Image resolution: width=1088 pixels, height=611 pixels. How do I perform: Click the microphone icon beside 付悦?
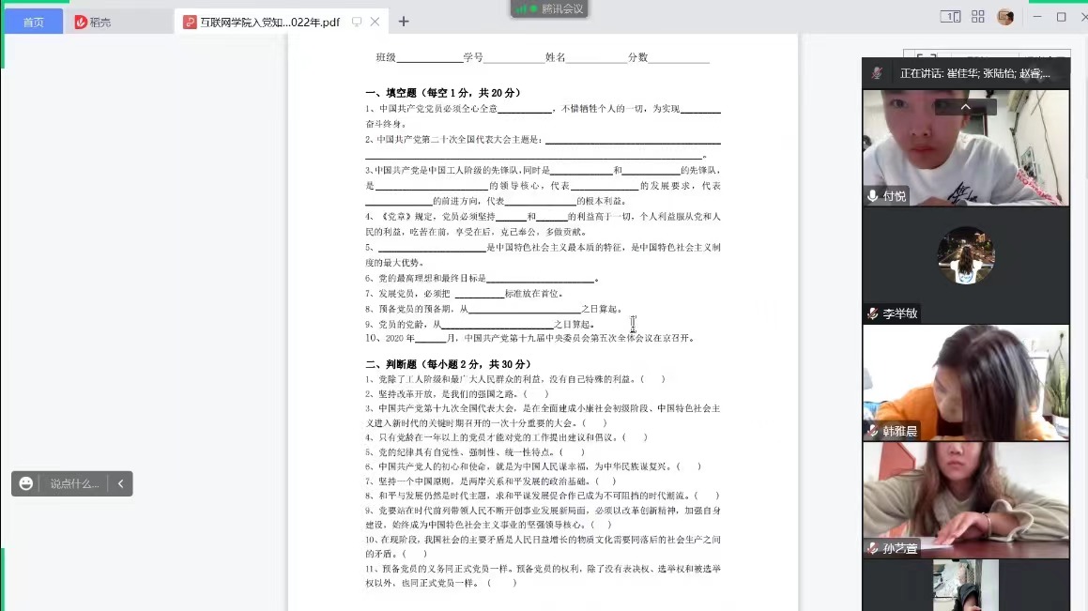872,196
